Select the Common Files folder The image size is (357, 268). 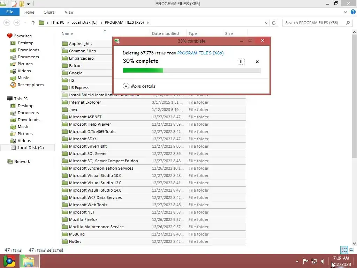(82, 51)
